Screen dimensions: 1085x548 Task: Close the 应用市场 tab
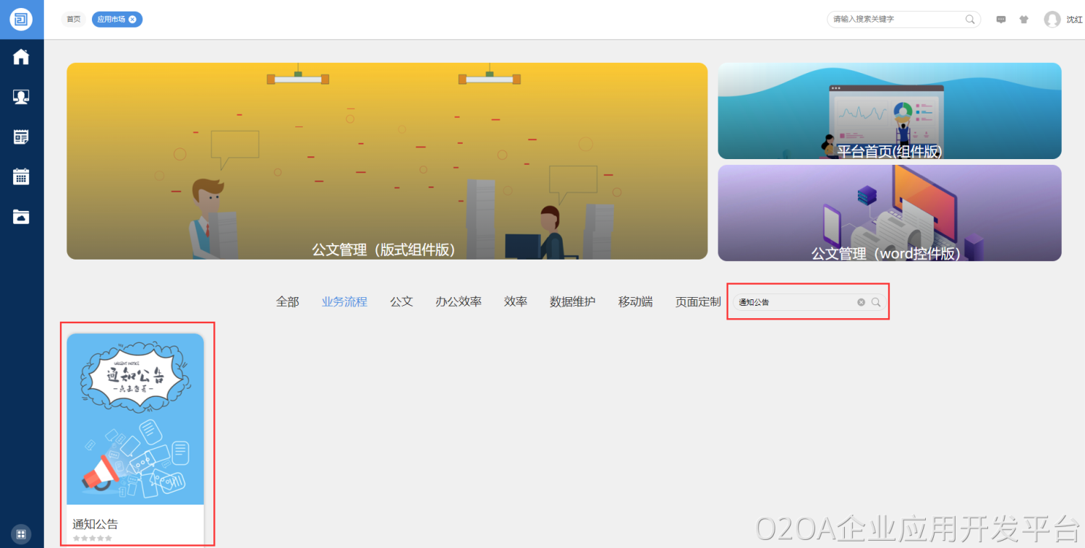(132, 20)
